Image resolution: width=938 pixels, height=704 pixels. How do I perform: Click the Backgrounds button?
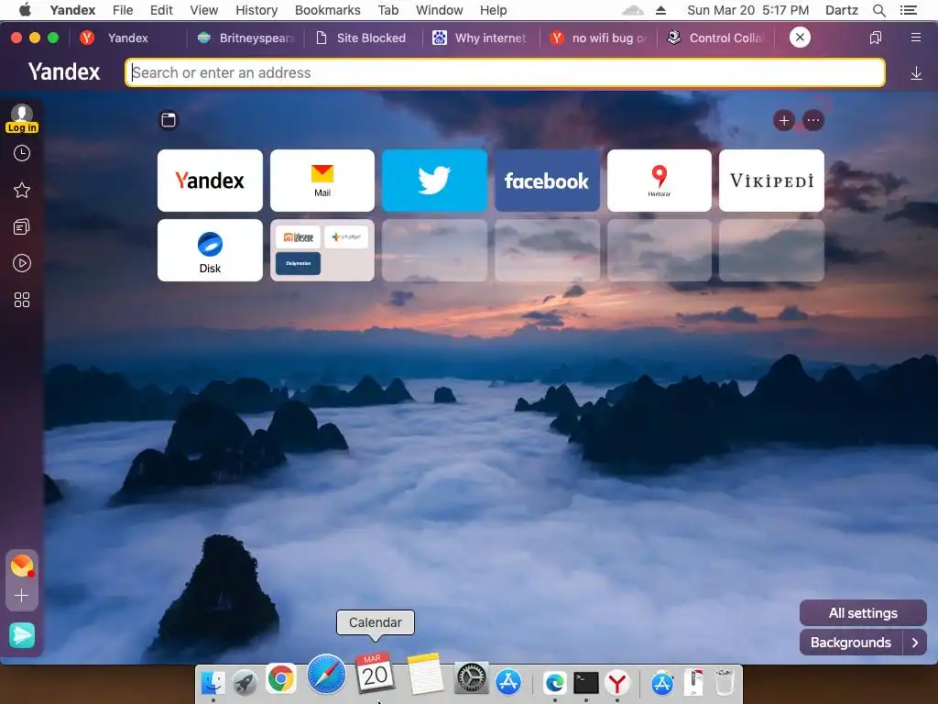[851, 643]
